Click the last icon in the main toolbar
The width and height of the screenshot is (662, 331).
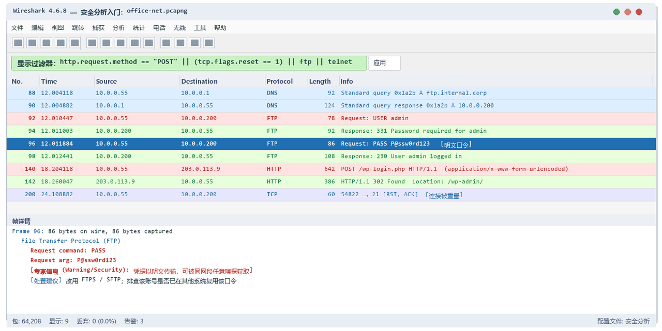(209, 43)
